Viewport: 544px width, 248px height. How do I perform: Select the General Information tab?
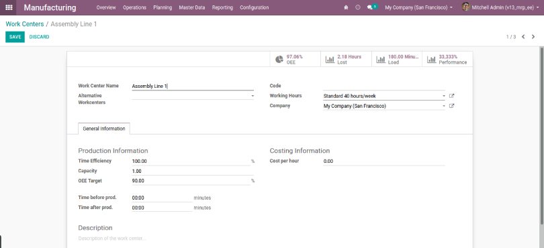104,129
